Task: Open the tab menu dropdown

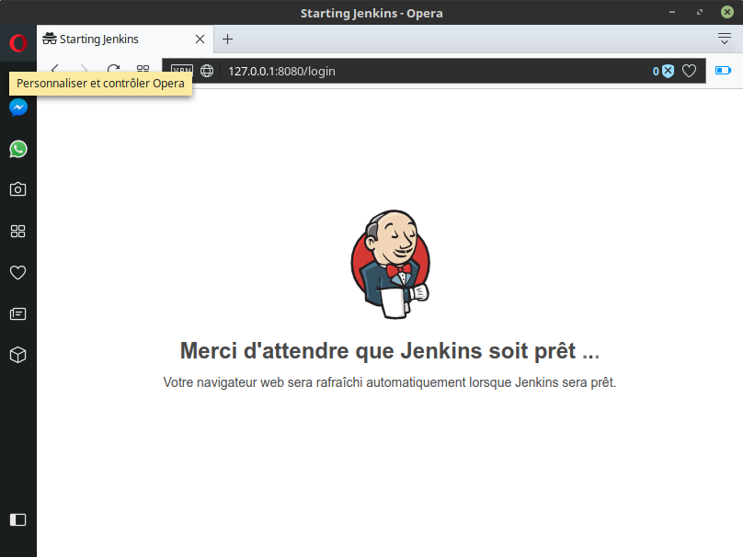Action: pos(724,39)
